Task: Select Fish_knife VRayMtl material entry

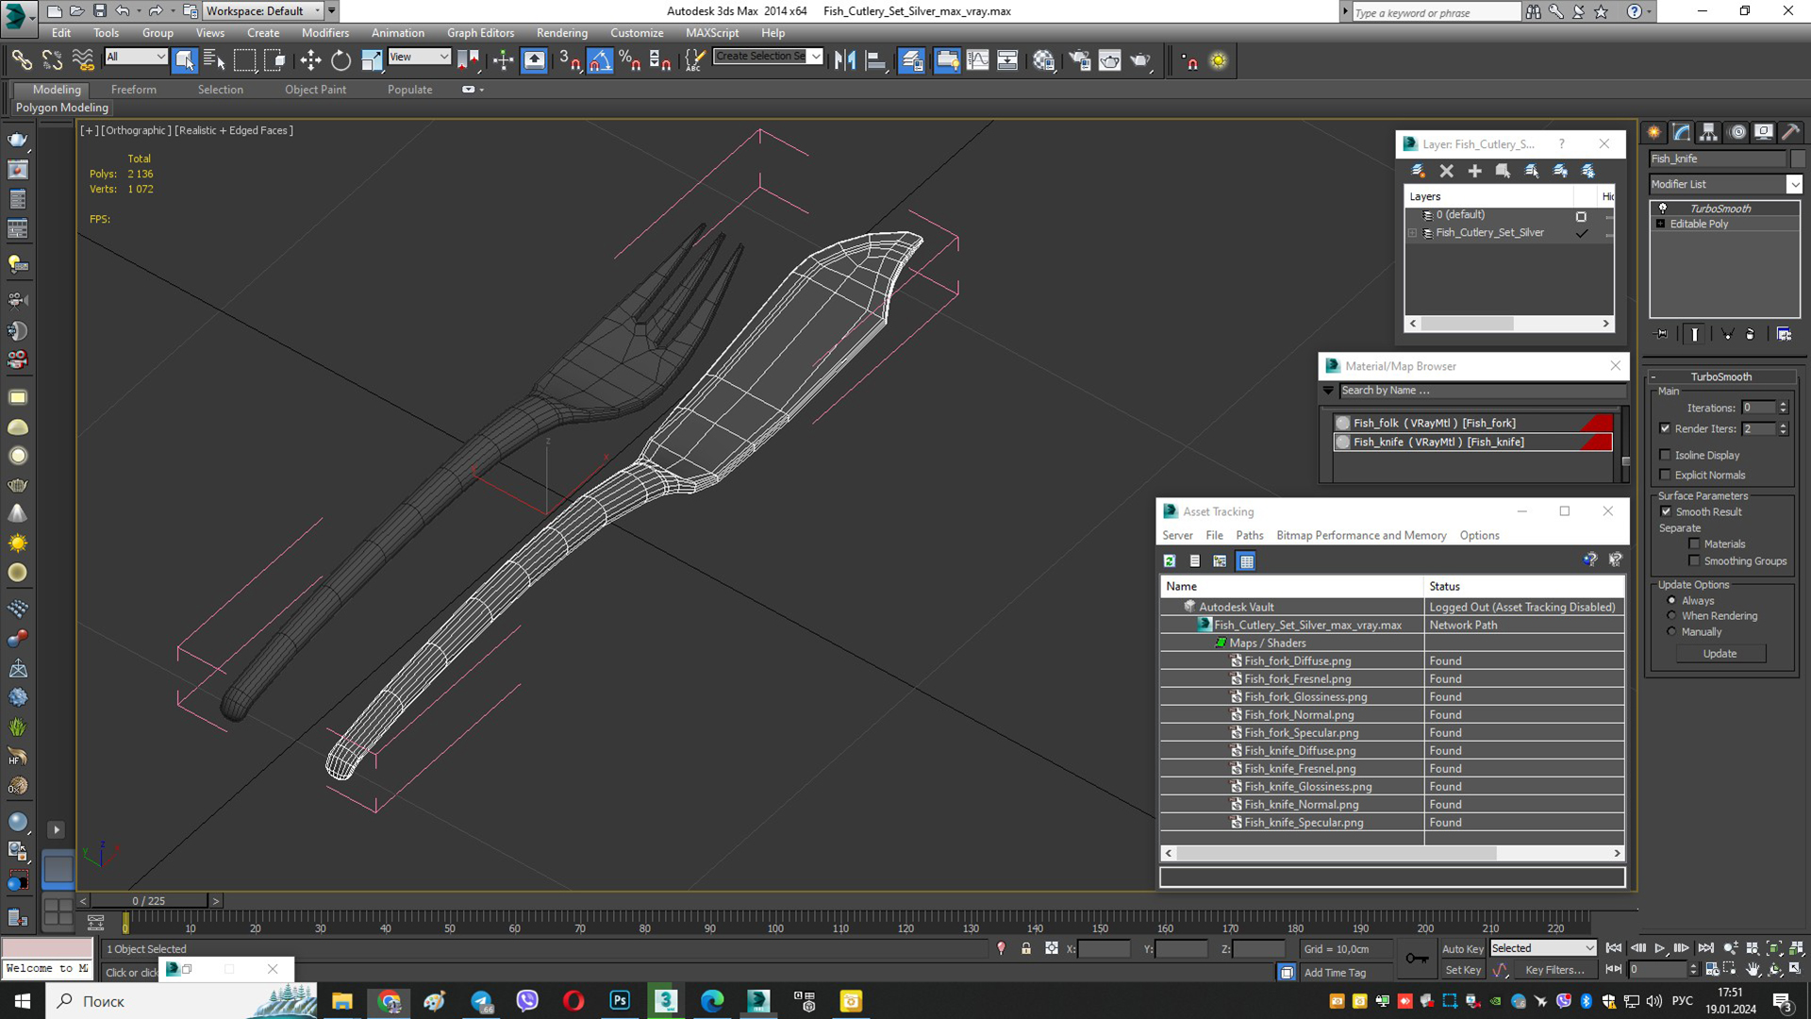Action: click(x=1472, y=442)
